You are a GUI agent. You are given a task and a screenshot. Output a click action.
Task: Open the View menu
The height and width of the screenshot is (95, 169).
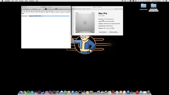[26, 1]
